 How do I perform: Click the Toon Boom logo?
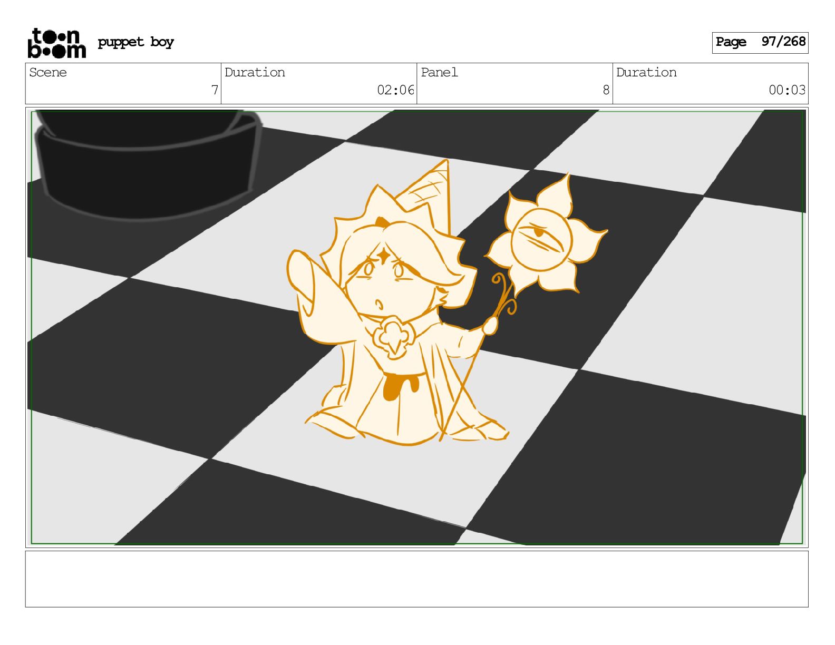click(x=56, y=43)
